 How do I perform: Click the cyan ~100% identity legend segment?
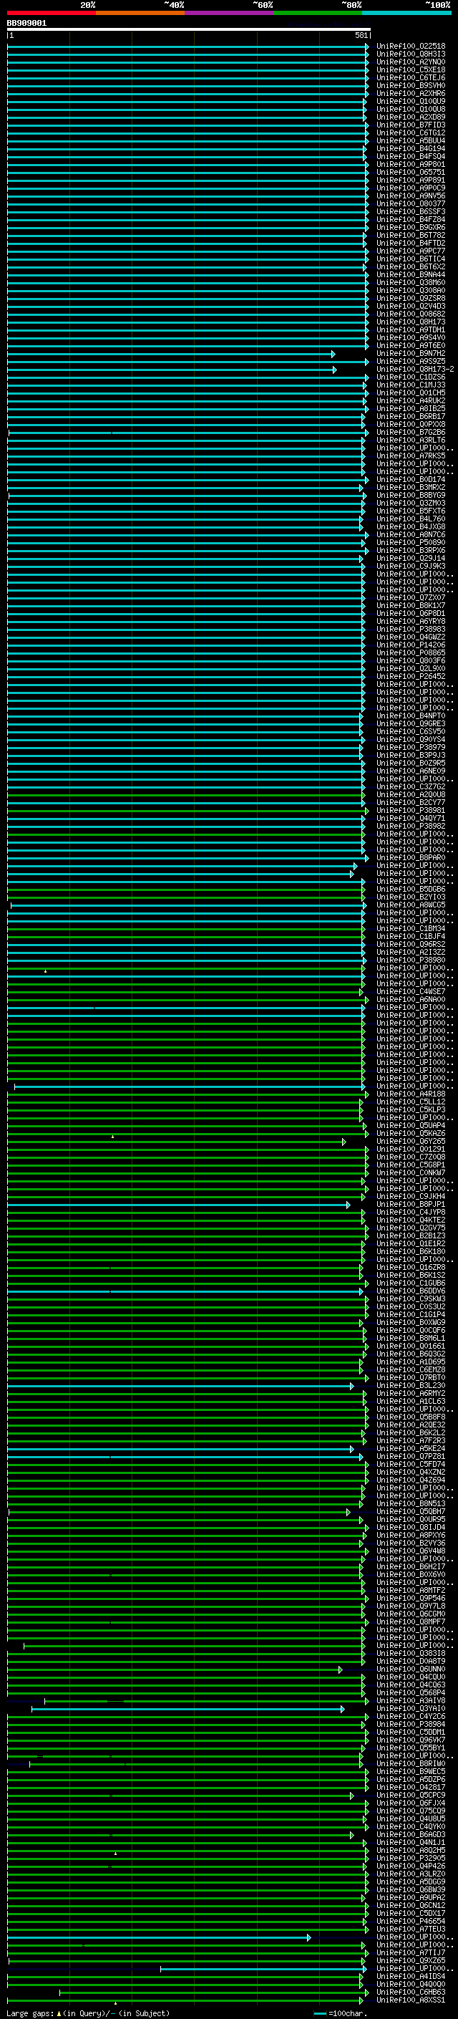[x=406, y=14]
